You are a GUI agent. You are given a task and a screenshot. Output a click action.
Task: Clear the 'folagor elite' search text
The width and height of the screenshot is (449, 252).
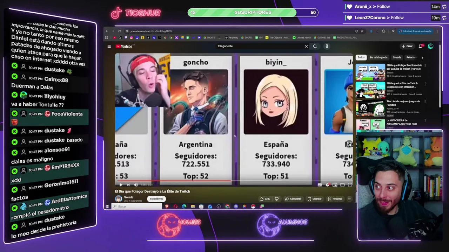[x=306, y=46]
